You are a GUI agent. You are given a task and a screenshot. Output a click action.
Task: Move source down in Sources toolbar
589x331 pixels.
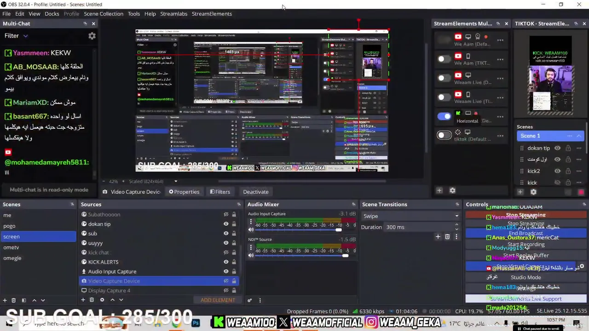click(121, 300)
